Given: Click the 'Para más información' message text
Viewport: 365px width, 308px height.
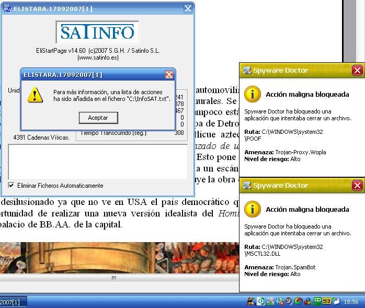Looking at the screenshot, I should (112, 96).
